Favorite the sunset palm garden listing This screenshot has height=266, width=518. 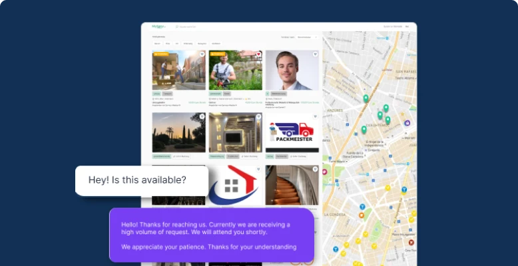click(x=202, y=116)
